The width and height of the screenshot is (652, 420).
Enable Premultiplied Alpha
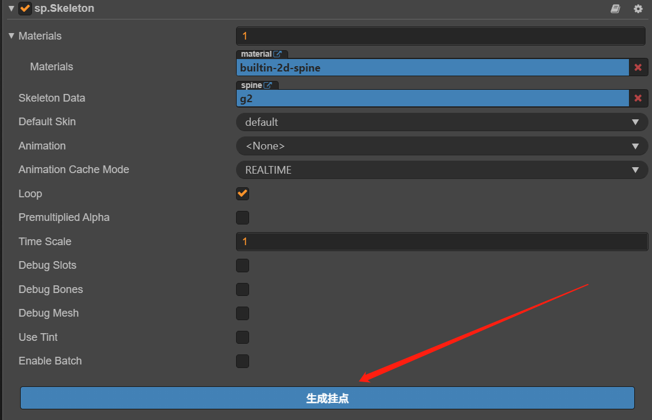243,217
